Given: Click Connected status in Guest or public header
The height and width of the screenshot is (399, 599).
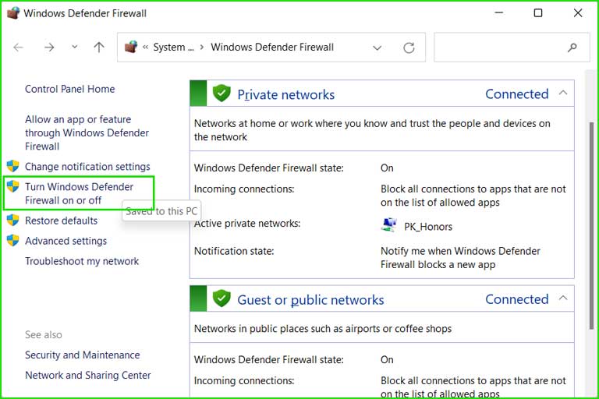Looking at the screenshot, I should (516, 299).
